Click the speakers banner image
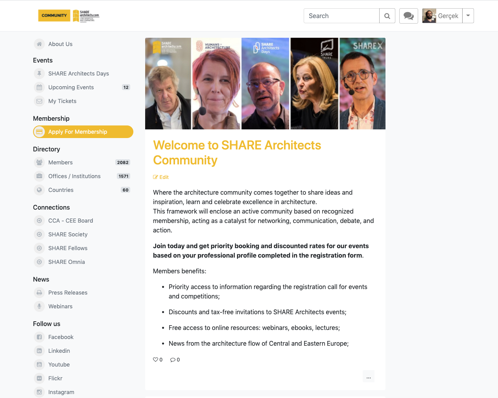This screenshot has width=498, height=398. click(265, 83)
